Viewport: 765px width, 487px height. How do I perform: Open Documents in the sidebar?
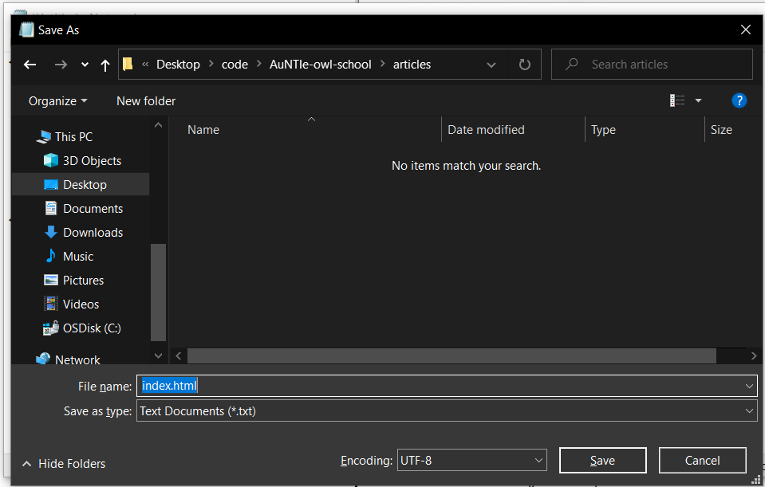click(93, 209)
